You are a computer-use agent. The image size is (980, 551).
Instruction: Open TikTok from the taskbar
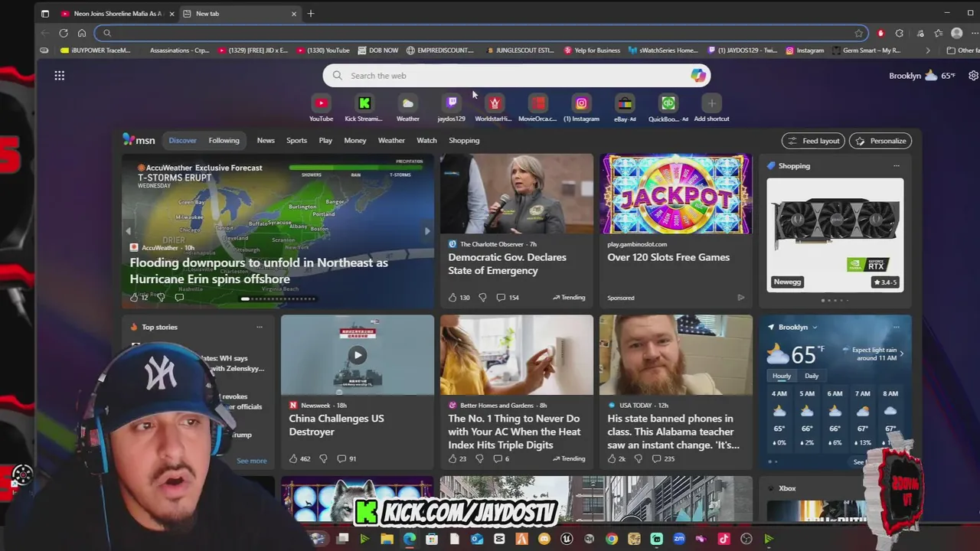coord(724,539)
